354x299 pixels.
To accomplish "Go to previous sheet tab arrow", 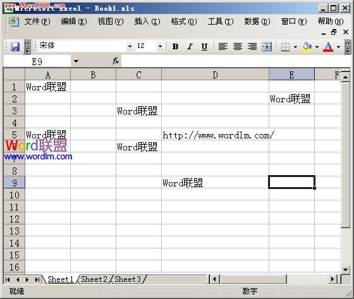I will tap(18, 279).
